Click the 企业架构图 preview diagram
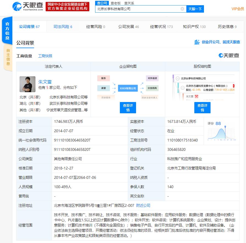Image resolution: width=246 pixels, height=243 pixels. tap(128, 87)
